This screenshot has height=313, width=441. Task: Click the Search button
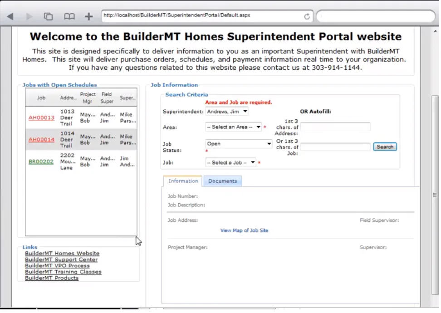pyautogui.click(x=385, y=147)
